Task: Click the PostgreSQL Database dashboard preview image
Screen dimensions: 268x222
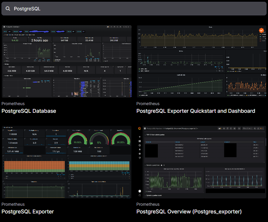Action: tap(67, 61)
